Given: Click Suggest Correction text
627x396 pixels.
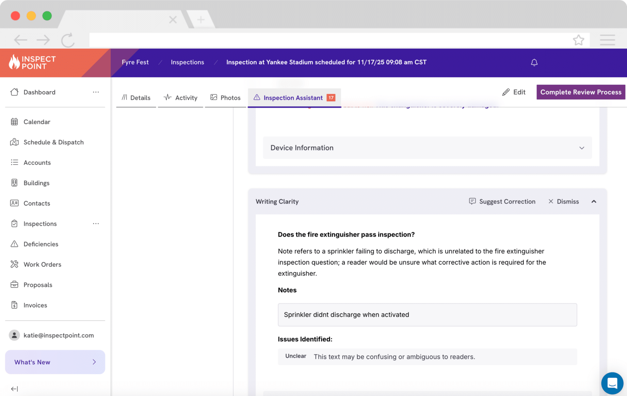Looking at the screenshot, I should (507, 202).
